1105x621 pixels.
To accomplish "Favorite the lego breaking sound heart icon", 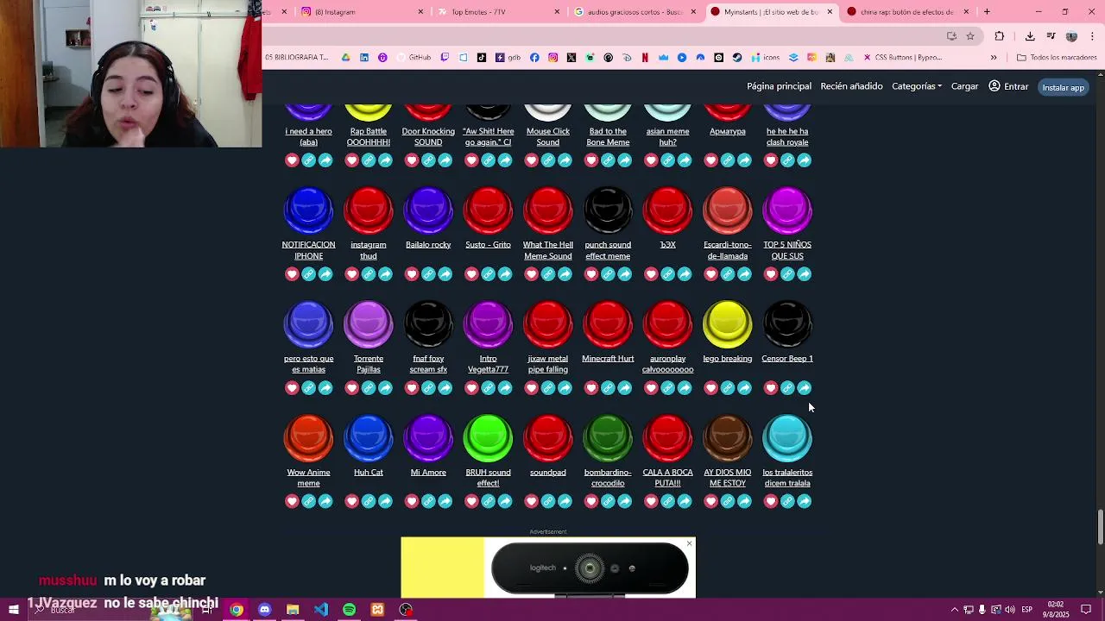I will pyautogui.click(x=710, y=388).
